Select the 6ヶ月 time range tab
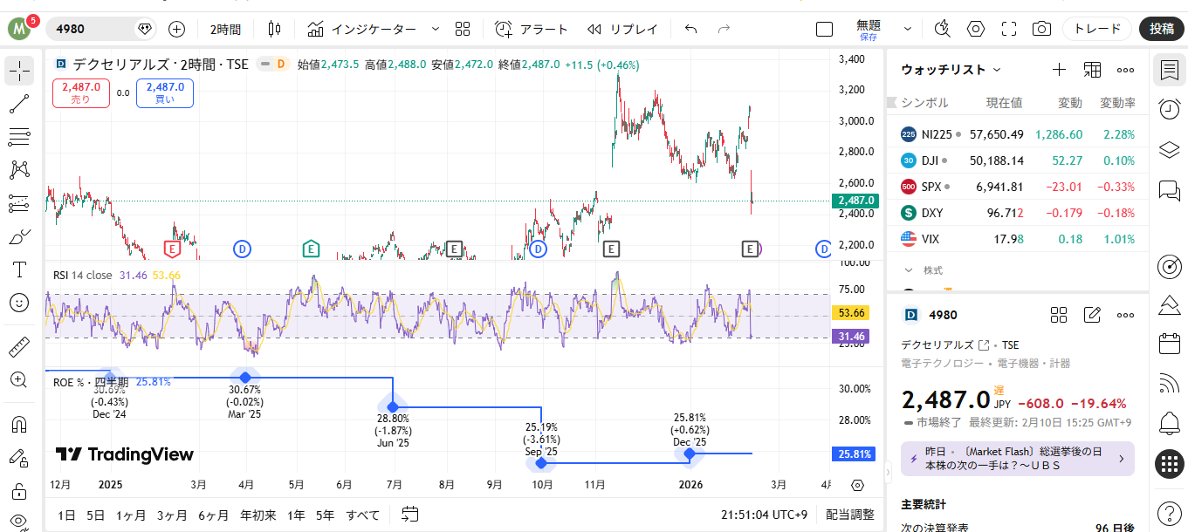Viewport: 1188px width, 532px height. pyautogui.click(x=213, y=515)
